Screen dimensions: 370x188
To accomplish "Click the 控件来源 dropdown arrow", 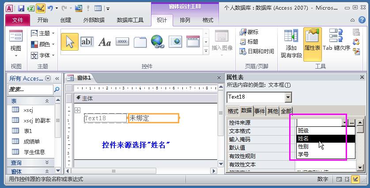I will (x=345, y=123).
